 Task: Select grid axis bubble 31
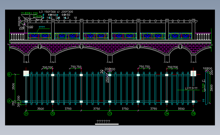26,113
